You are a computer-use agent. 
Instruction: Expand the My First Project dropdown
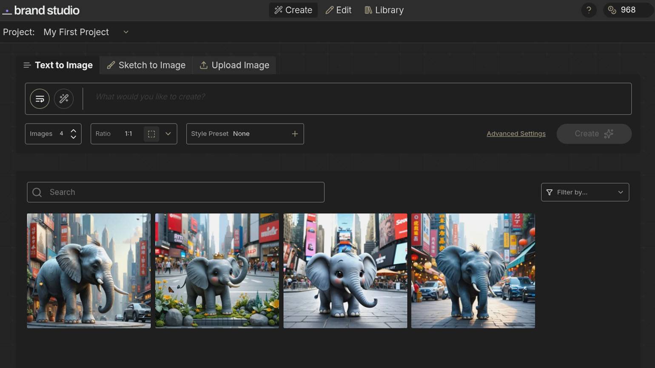click(126, 32)
